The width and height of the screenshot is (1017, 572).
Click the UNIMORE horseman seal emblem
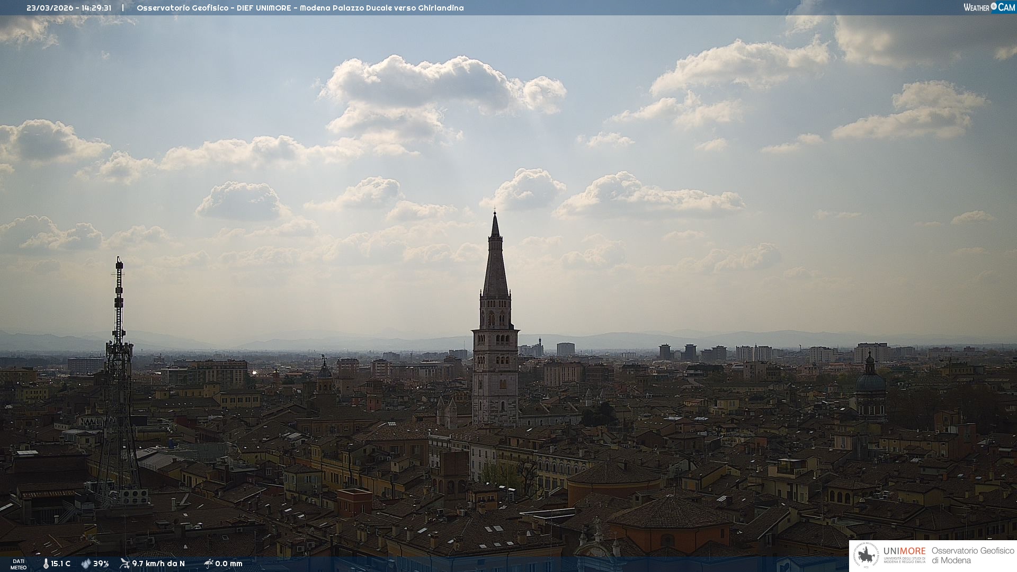(x=867, y=556)
